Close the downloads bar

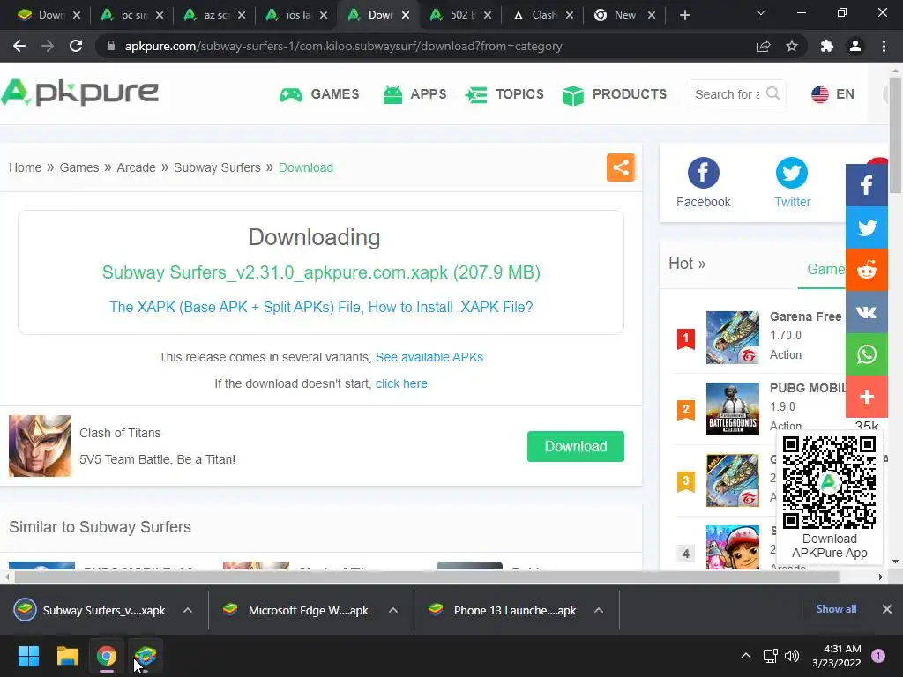click(x=887, y=609)
